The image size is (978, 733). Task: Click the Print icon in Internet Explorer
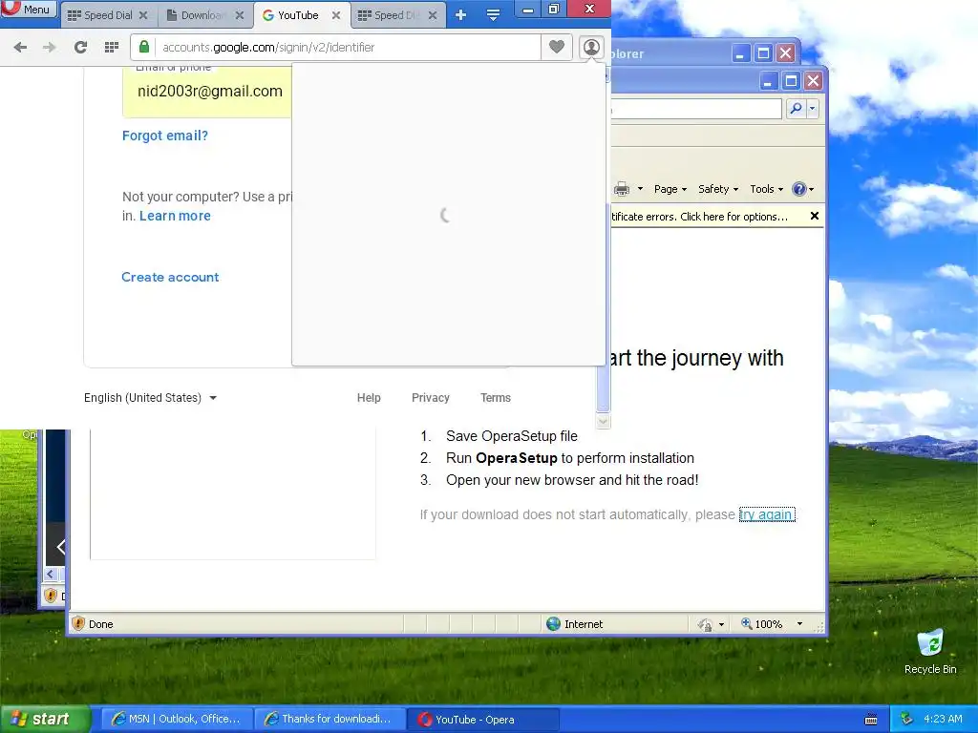(622, 189)
